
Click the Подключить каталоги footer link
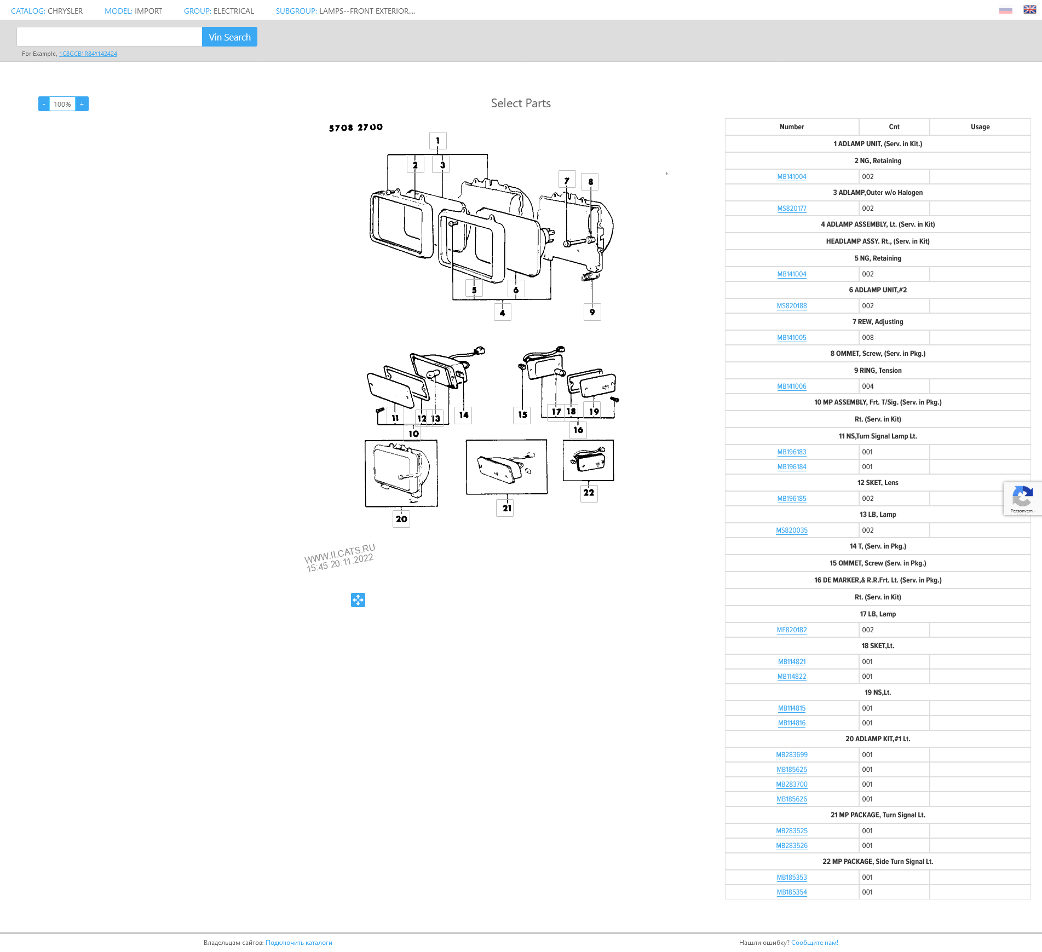click(298, 943)
